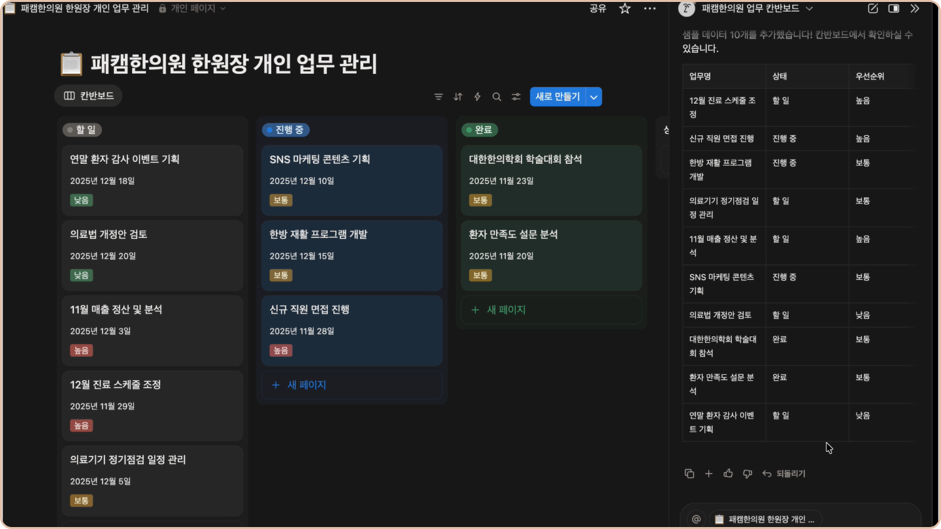Click 되돌리기 undo button
This screenshot has width=941, height=529.
[x=784, y=473]
